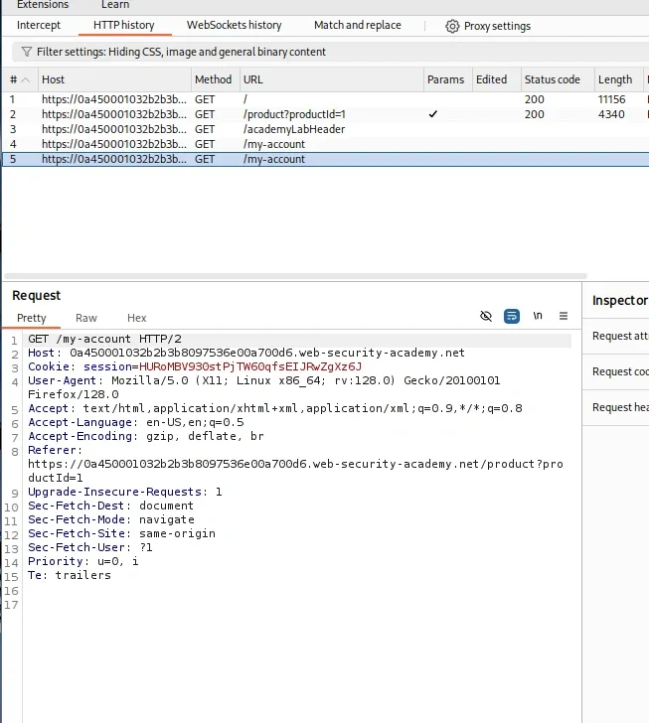Open the Learn menu
Viewport: 649px width, 723px height.
point(115,5)
